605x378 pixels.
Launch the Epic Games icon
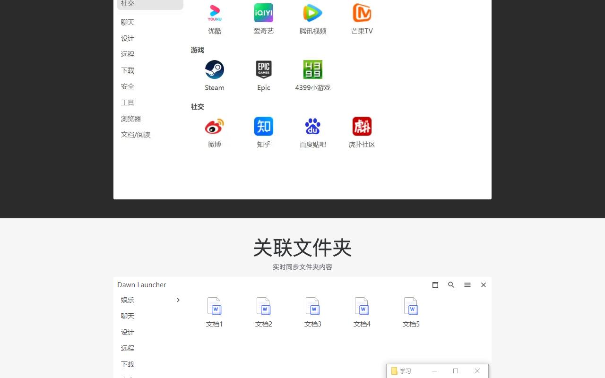(x=264, y=70)
